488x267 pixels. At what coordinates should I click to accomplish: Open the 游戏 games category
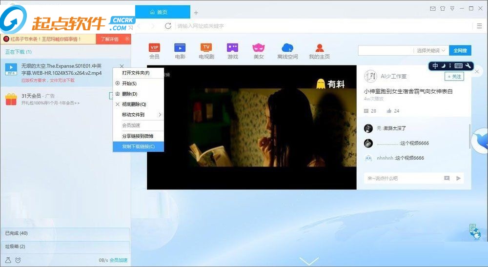click(232, 51)
